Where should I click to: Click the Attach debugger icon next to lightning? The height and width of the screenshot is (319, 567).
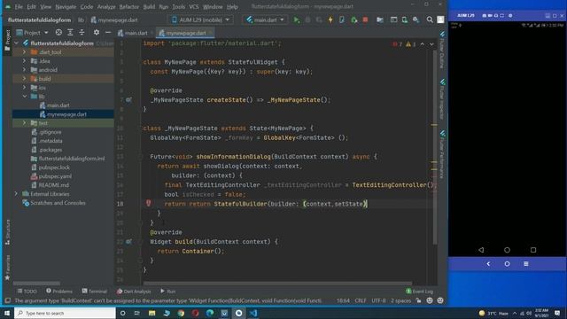click(x=342, y=19)
